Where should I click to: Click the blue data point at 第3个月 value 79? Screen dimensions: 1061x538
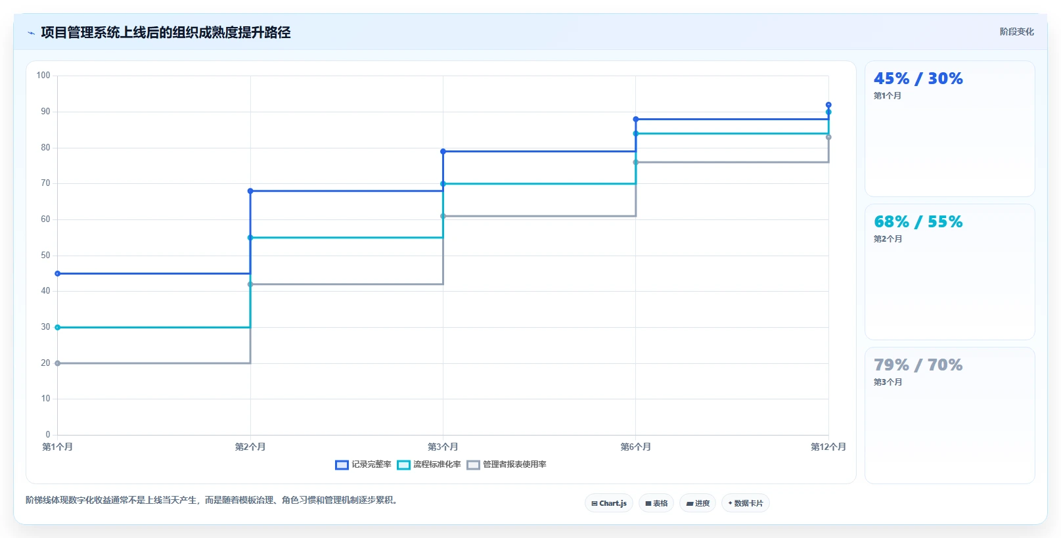(x=443, y=152)
